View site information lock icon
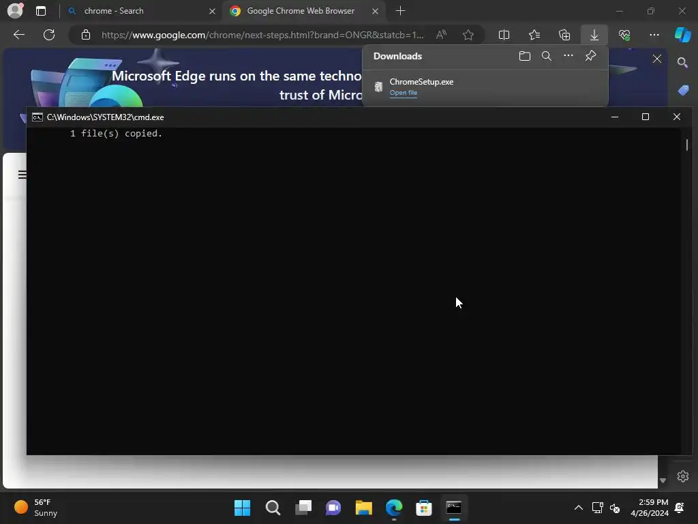This screenshot has height=524, width=698. point(86,35)
